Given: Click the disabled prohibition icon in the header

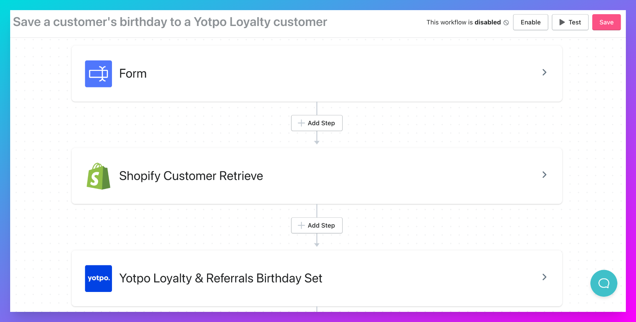Looking at the screenshot, I should [x=506, y=22].
